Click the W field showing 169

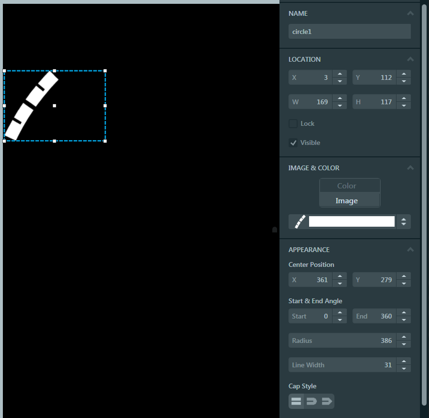(311, 102)
